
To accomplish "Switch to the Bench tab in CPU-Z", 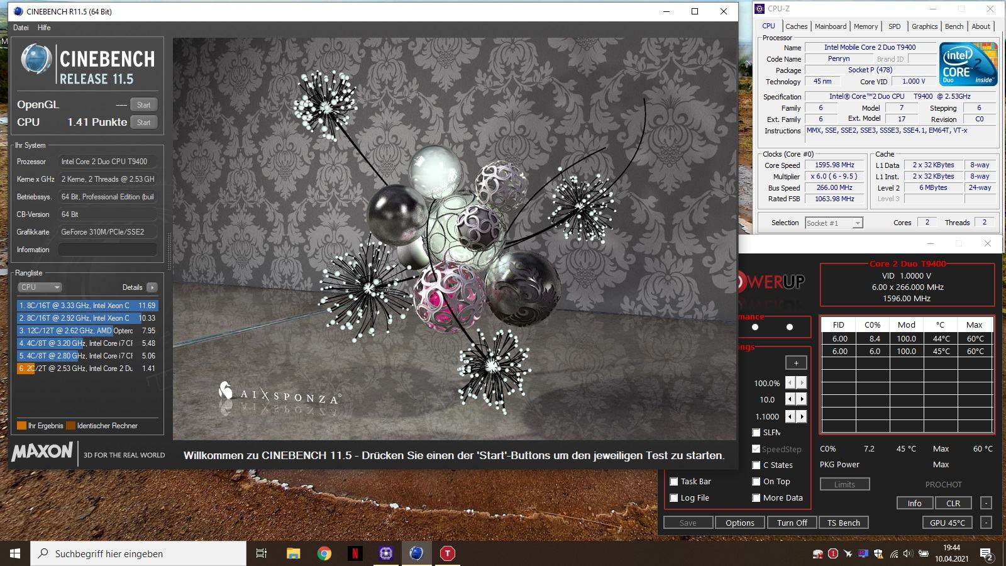I will [954, 26].
